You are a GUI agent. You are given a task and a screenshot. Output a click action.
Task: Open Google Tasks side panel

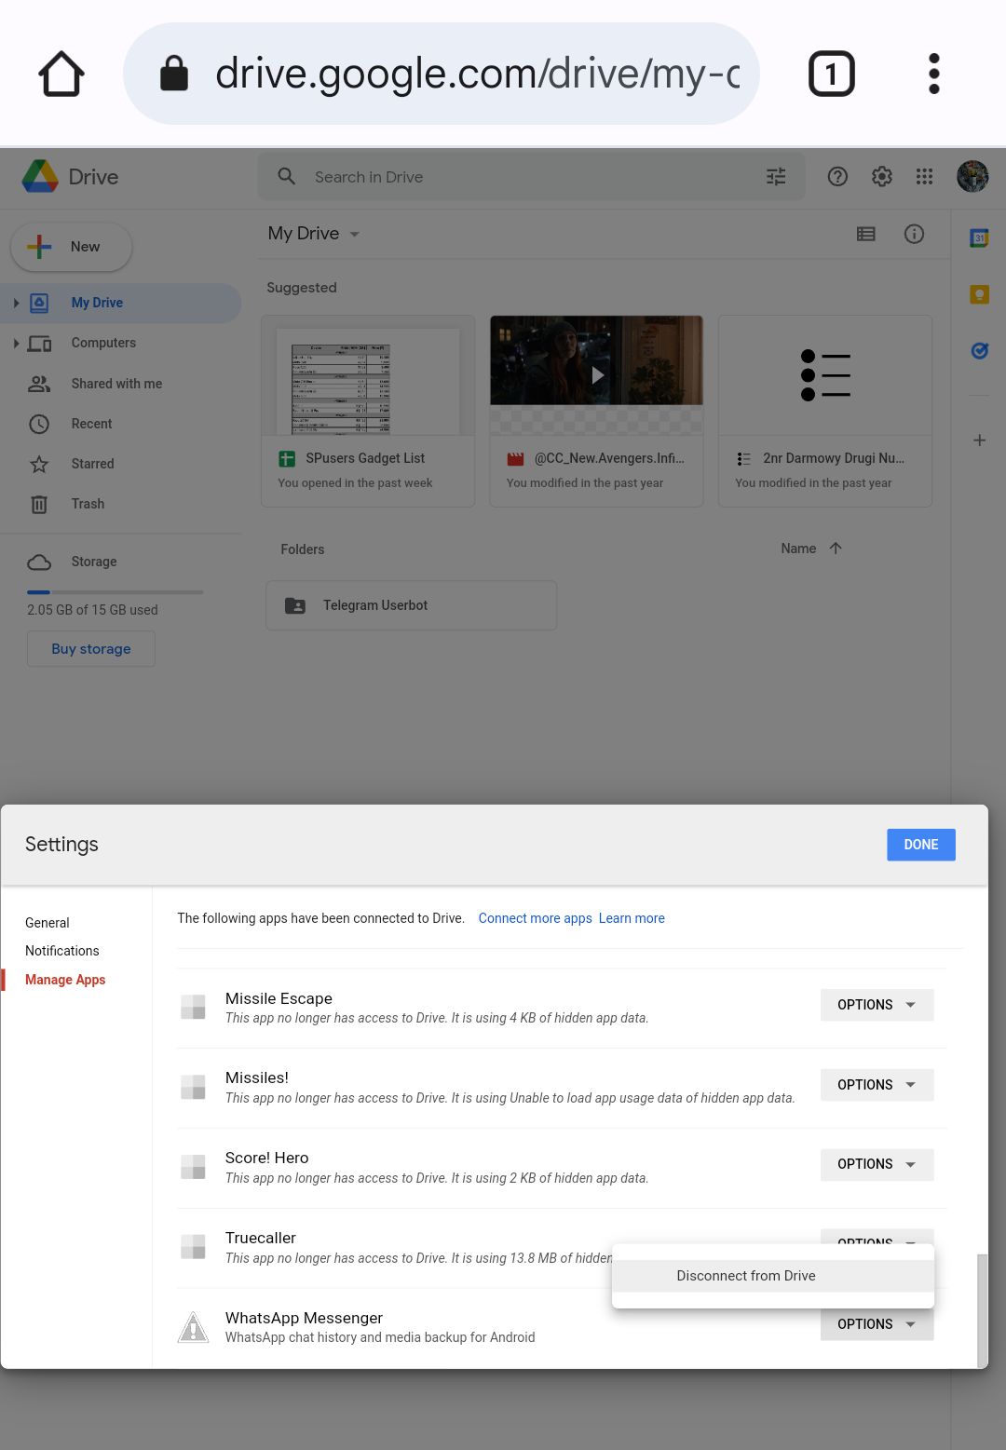coord(979,350)
